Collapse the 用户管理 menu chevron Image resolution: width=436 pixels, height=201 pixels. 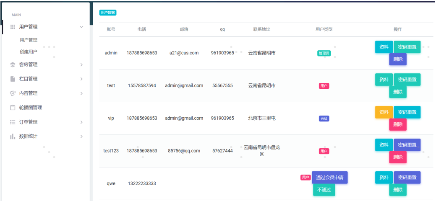81,27
